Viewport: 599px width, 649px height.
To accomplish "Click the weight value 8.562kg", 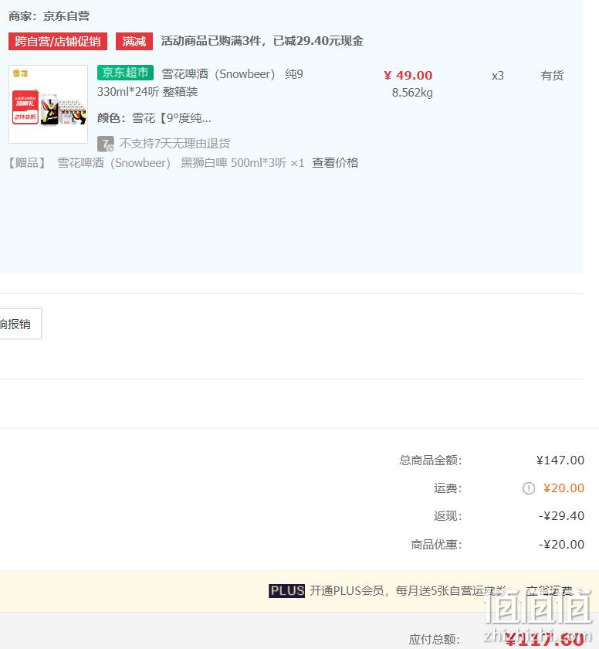I will click(412, 93).
